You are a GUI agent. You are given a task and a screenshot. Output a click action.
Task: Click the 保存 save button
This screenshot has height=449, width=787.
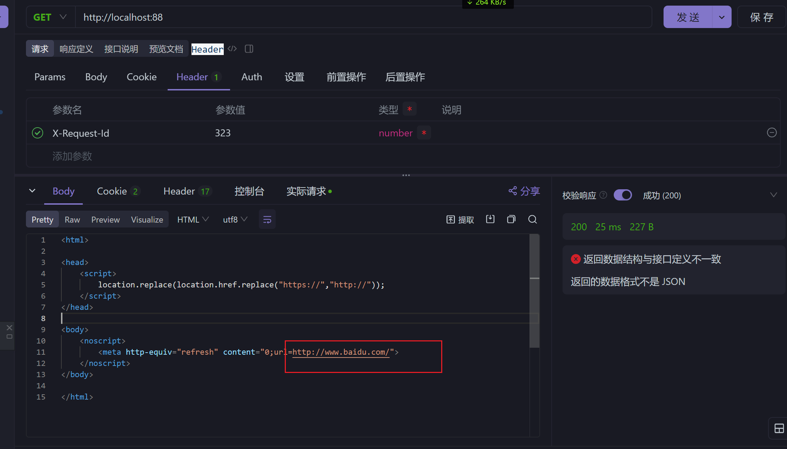tap(762, 17)
